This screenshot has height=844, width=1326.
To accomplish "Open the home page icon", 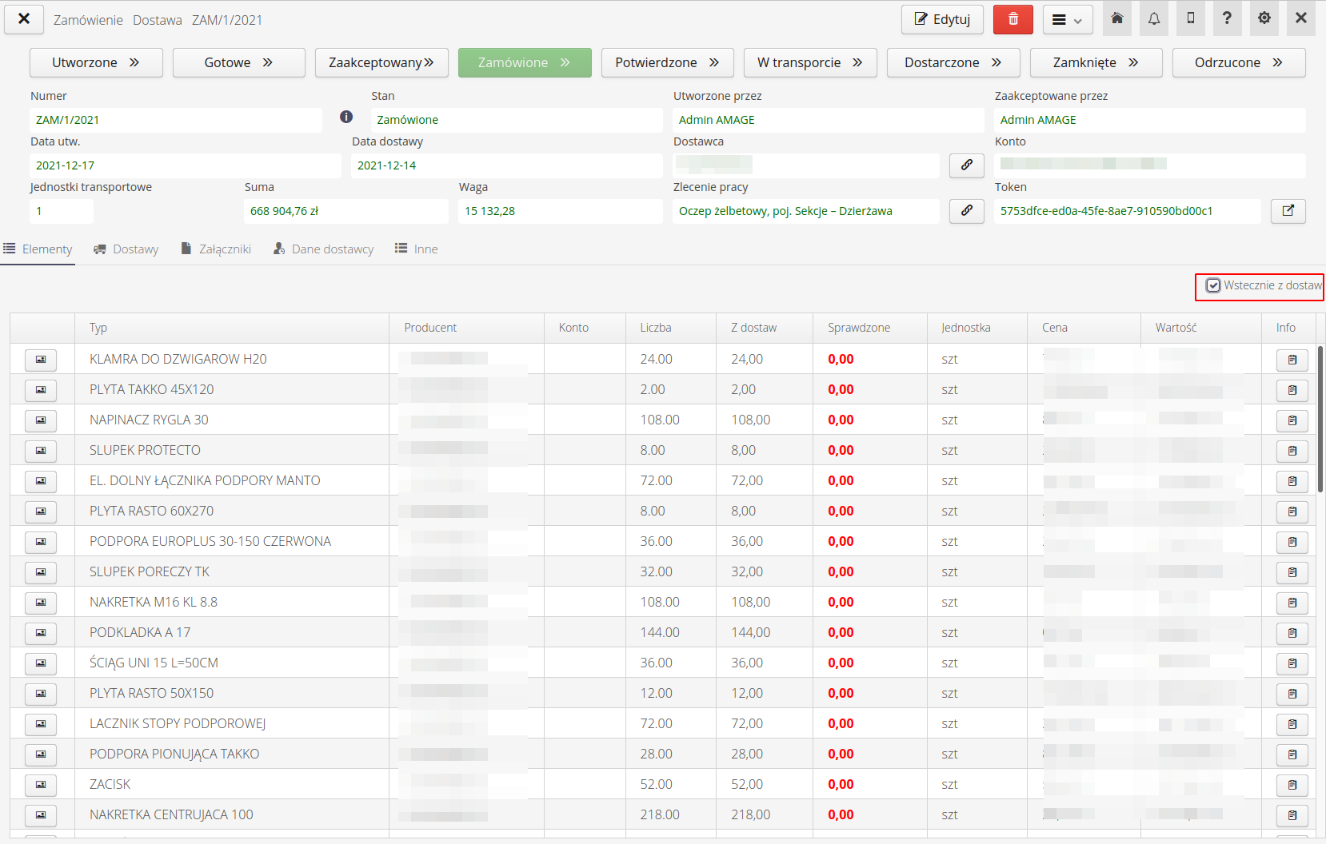I will pos(1117,19).
